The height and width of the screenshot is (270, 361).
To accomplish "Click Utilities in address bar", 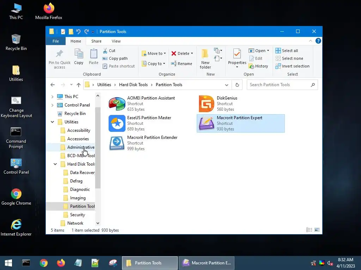I will tap(104, 85).
